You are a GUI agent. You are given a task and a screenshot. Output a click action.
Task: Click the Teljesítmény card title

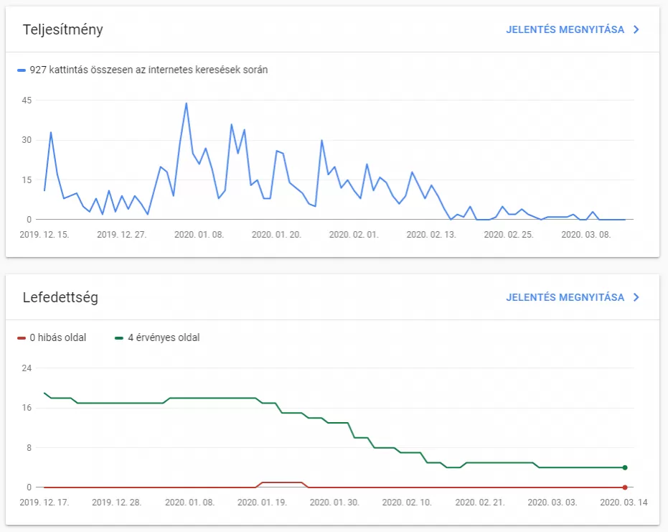point(62,29)
